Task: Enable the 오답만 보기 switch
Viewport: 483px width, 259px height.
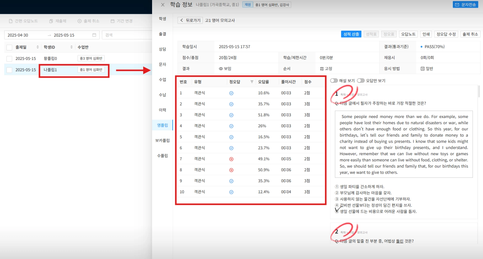Action: (361, 80)
